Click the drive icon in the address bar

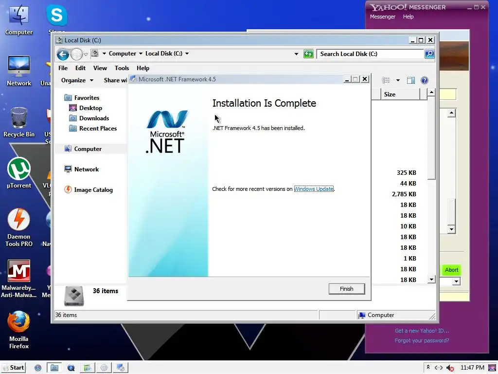(x=95, y=54)
